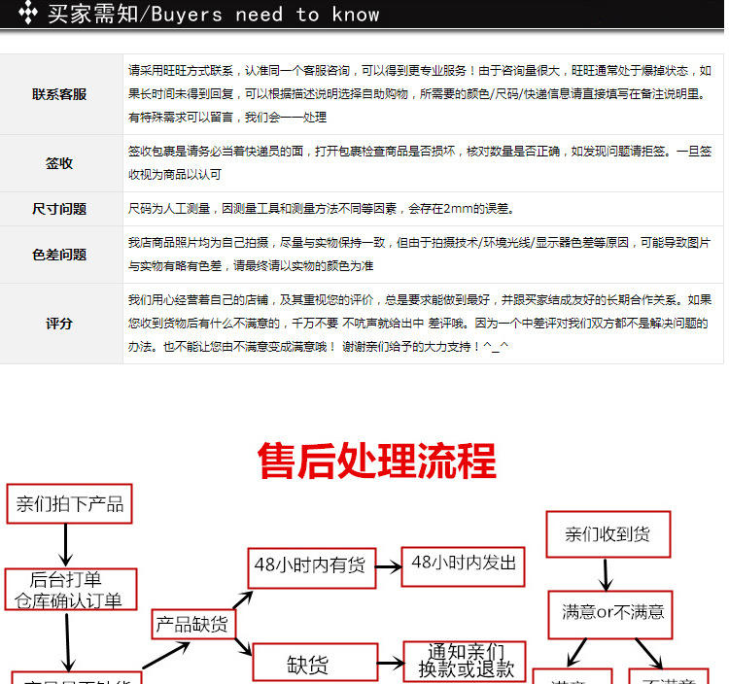Viewport: 729px width, 684px height.
Task: Click the red 售后处理流程 title
Action: pyautogui.click(x=377, y=461)
